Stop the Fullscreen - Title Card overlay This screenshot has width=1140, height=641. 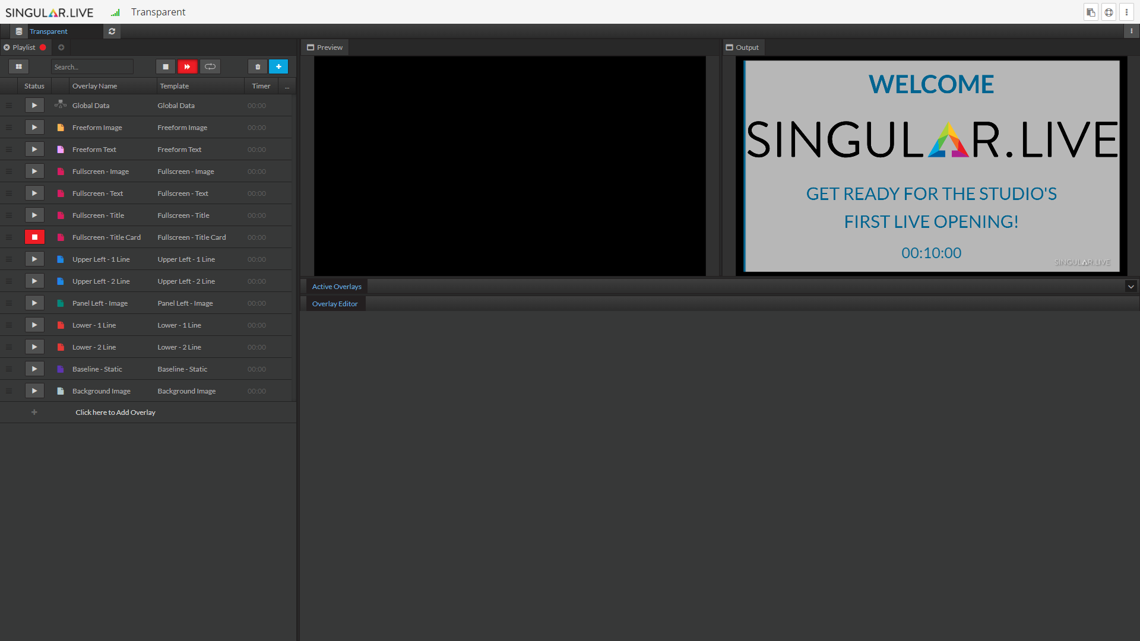[34, 237]
